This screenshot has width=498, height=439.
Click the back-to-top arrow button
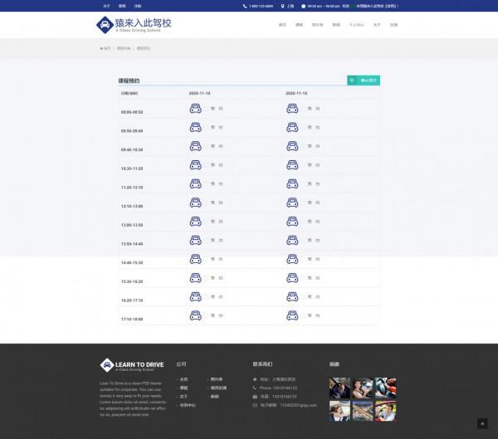coord(482,423)
